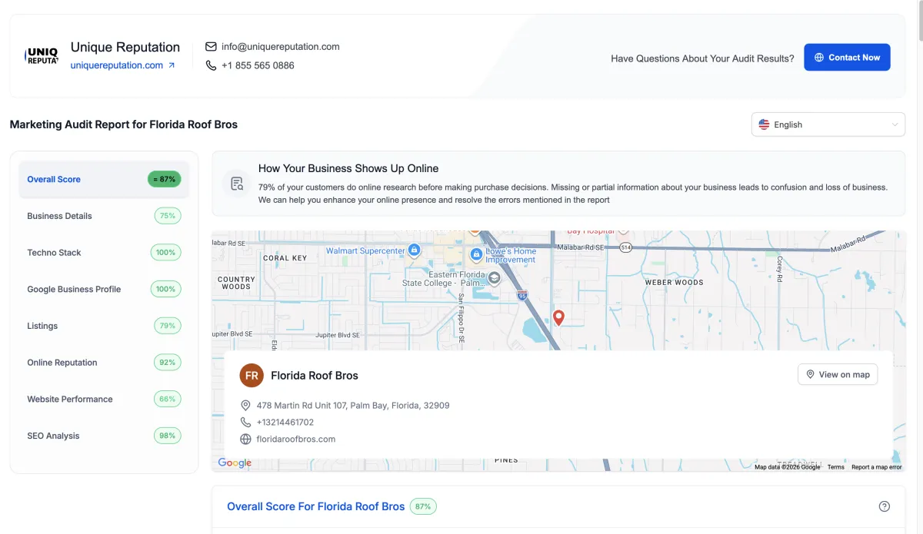
Task: Click the Lowe's Home Improvement map marker
Action: (476, 254)
